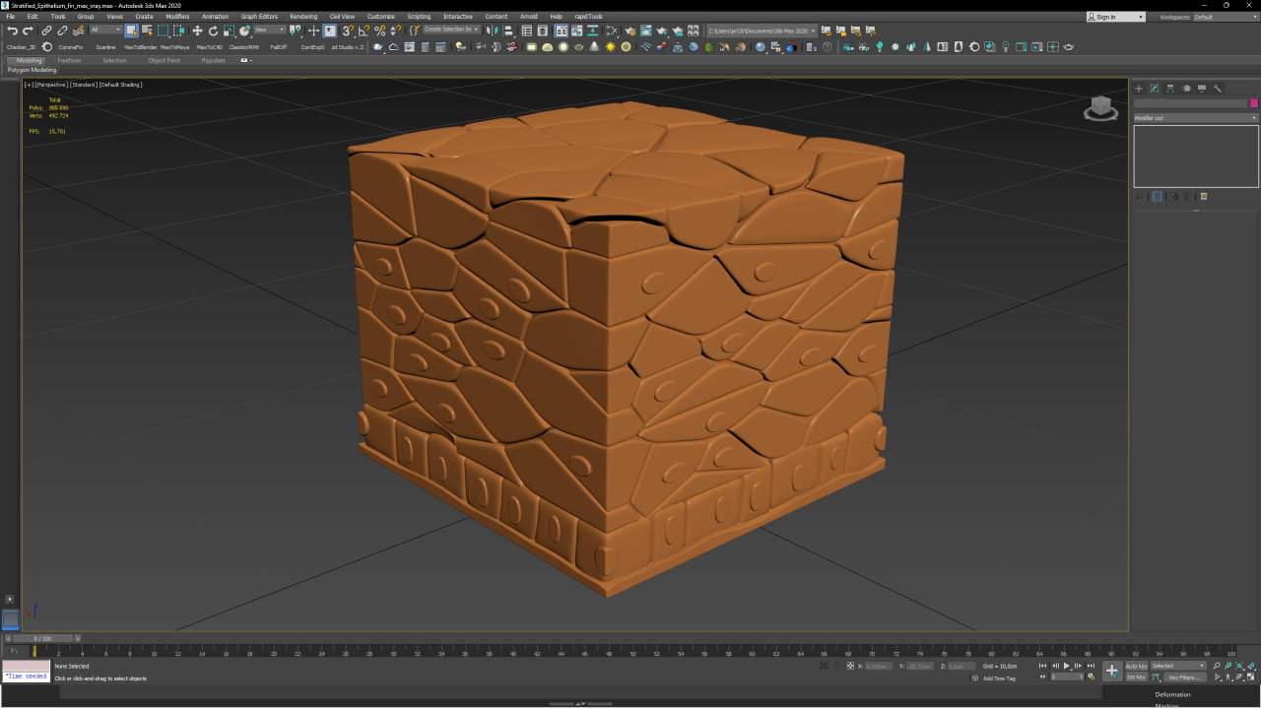Click the large Set Keys plus button

(x=1112, y=671)
